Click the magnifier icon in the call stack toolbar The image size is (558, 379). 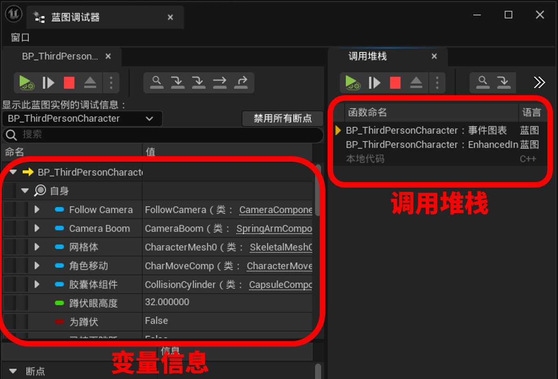(x=483, y=82)
